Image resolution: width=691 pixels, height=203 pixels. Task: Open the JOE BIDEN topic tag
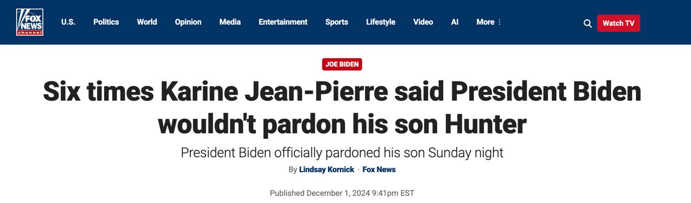coord(342,64)
